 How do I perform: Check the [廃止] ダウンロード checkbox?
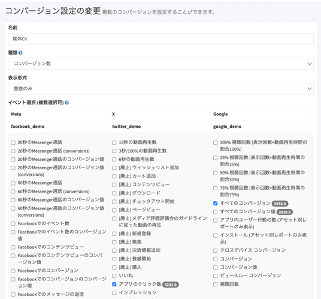[x=114, y=193]
